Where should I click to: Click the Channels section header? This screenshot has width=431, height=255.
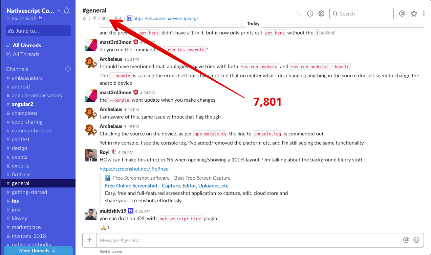[x=17, y=69]
